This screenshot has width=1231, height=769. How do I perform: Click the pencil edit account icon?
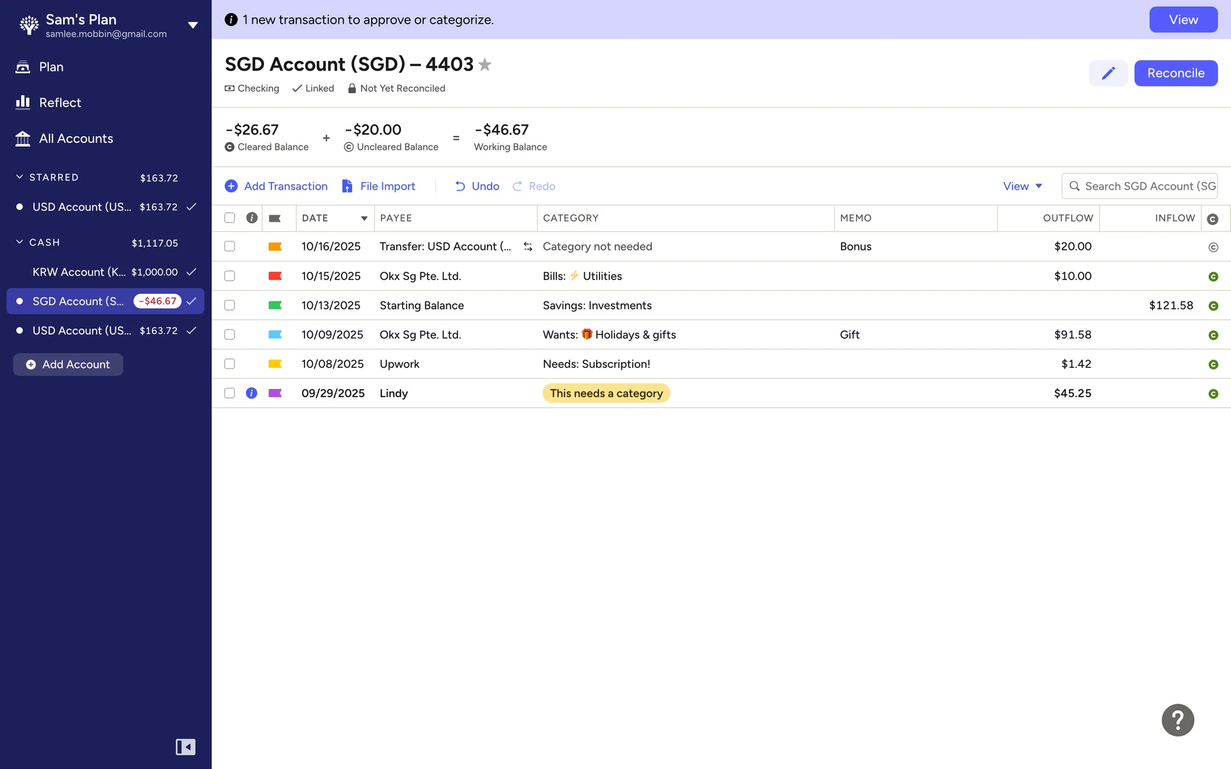[1107, 73]
